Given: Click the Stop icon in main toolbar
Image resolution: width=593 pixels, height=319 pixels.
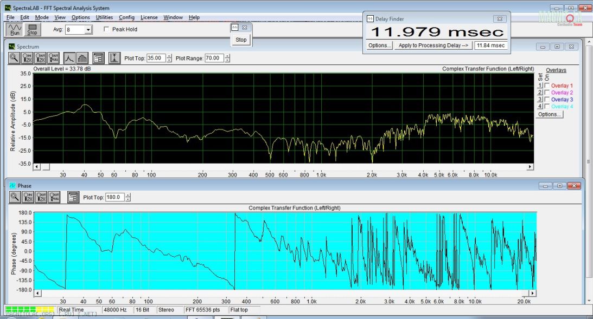Looking at the screenshot, I should [32, 29].
